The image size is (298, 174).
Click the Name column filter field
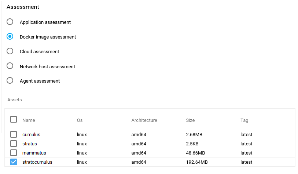(47, 120)
